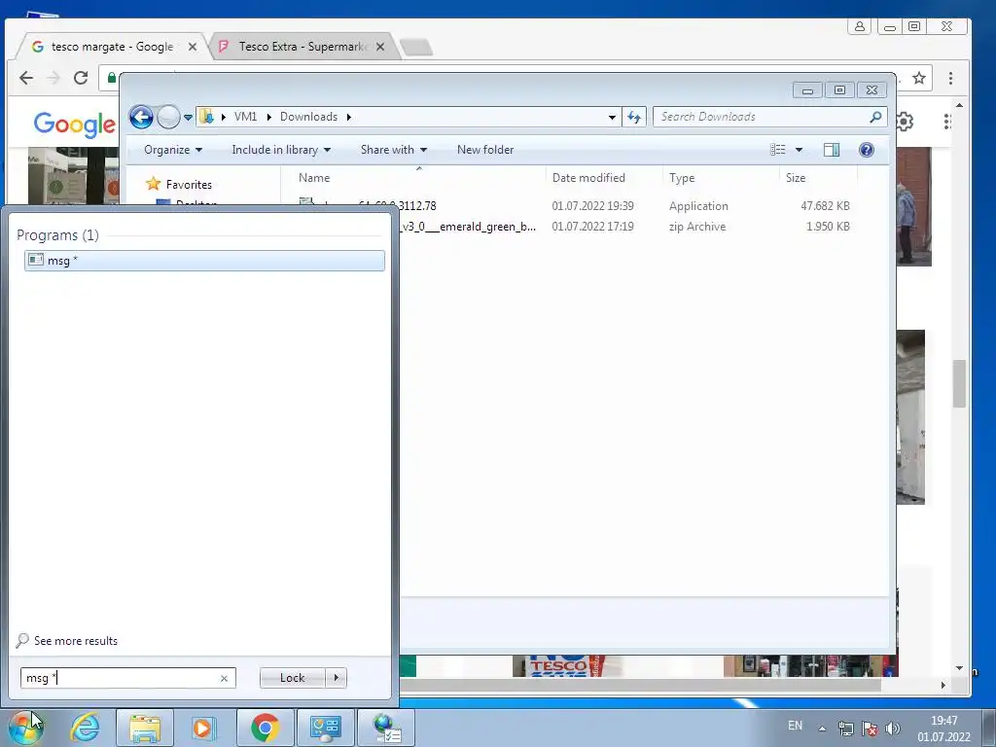Click the Explorer forward navigation arrow
The image size is (996, 747).
168,117
